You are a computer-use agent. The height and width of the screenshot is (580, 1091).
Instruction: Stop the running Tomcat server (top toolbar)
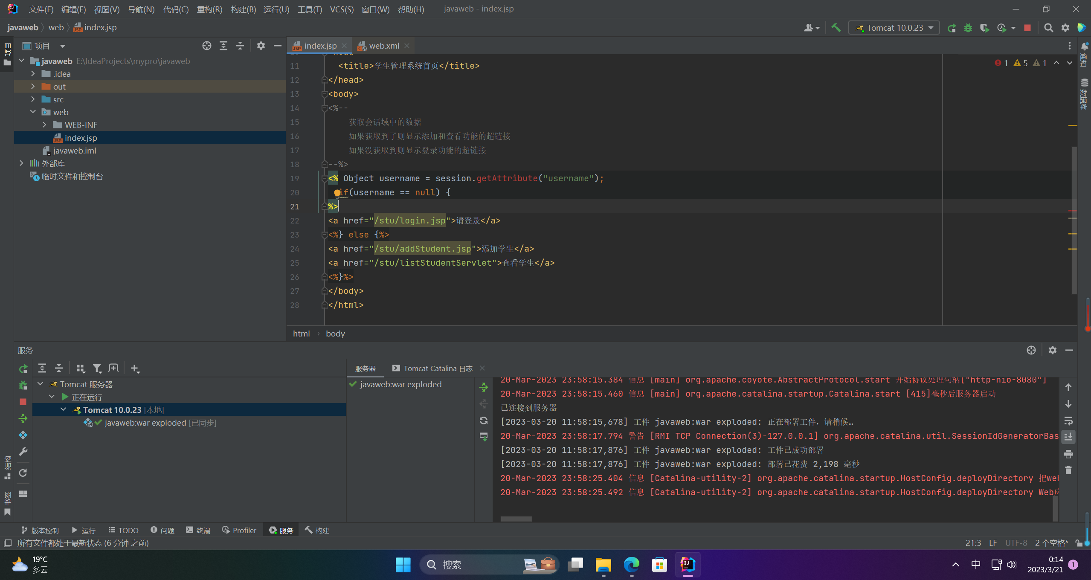[x=1027, y=28]
